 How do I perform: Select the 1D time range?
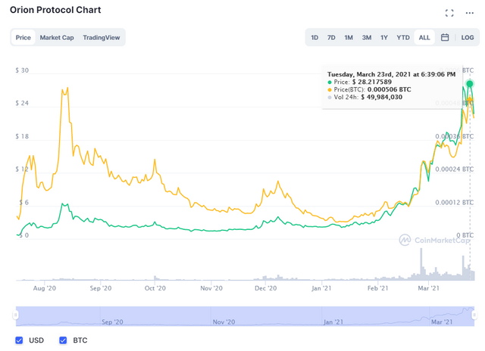pyautogui.click(x=314, y=37)
